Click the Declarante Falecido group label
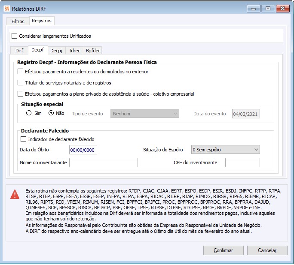Screen dimensions: 294x265 [x=45, y=131]
